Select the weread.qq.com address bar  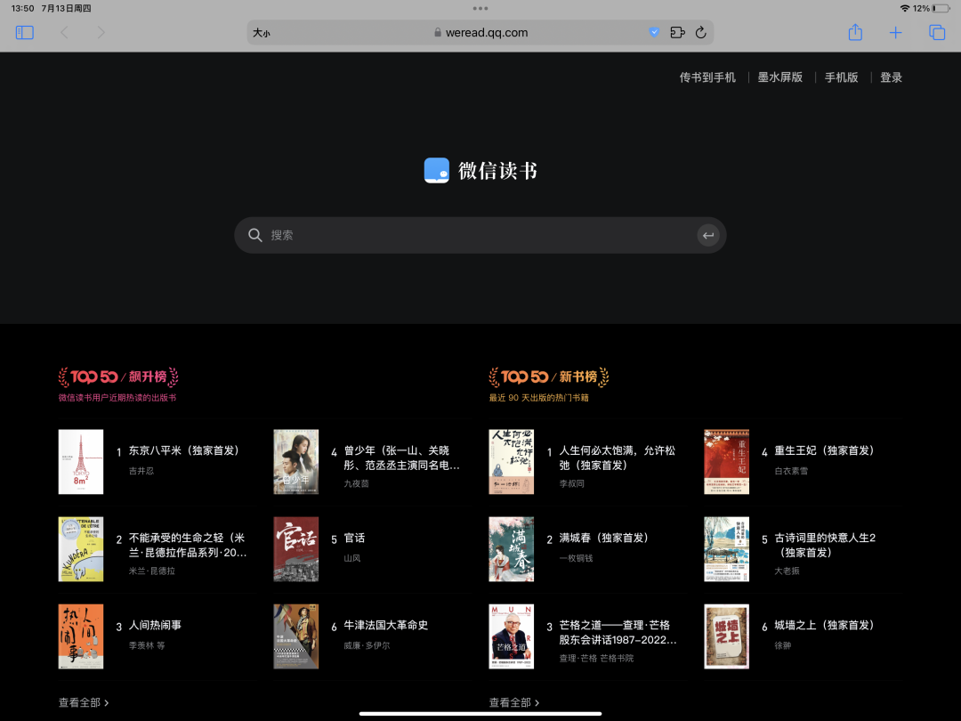(480, 33)
